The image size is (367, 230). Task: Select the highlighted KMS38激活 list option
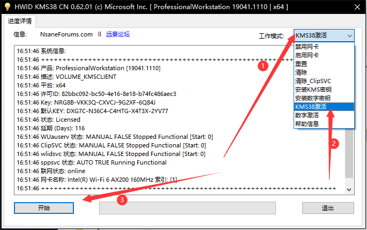[x=324, y=107]
